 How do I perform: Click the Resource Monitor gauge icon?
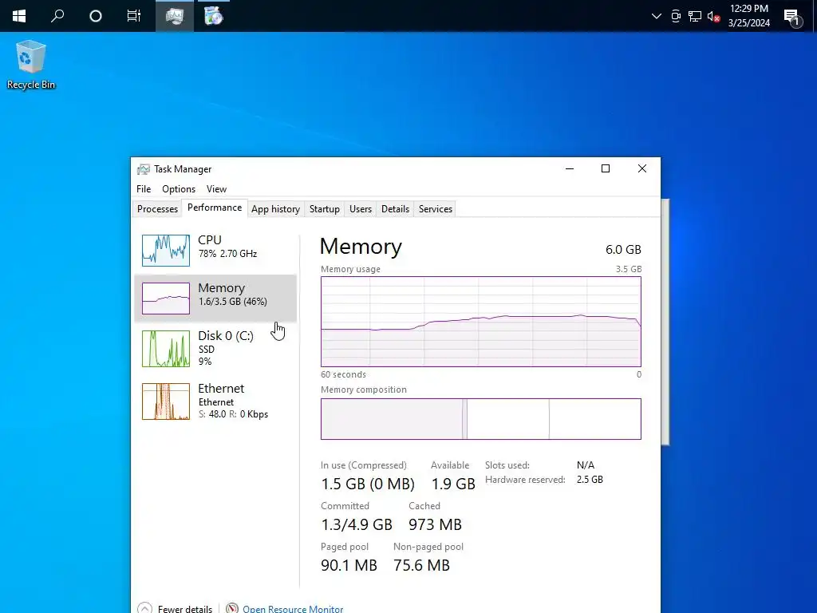pyautogui.click(x=232, y=608)
